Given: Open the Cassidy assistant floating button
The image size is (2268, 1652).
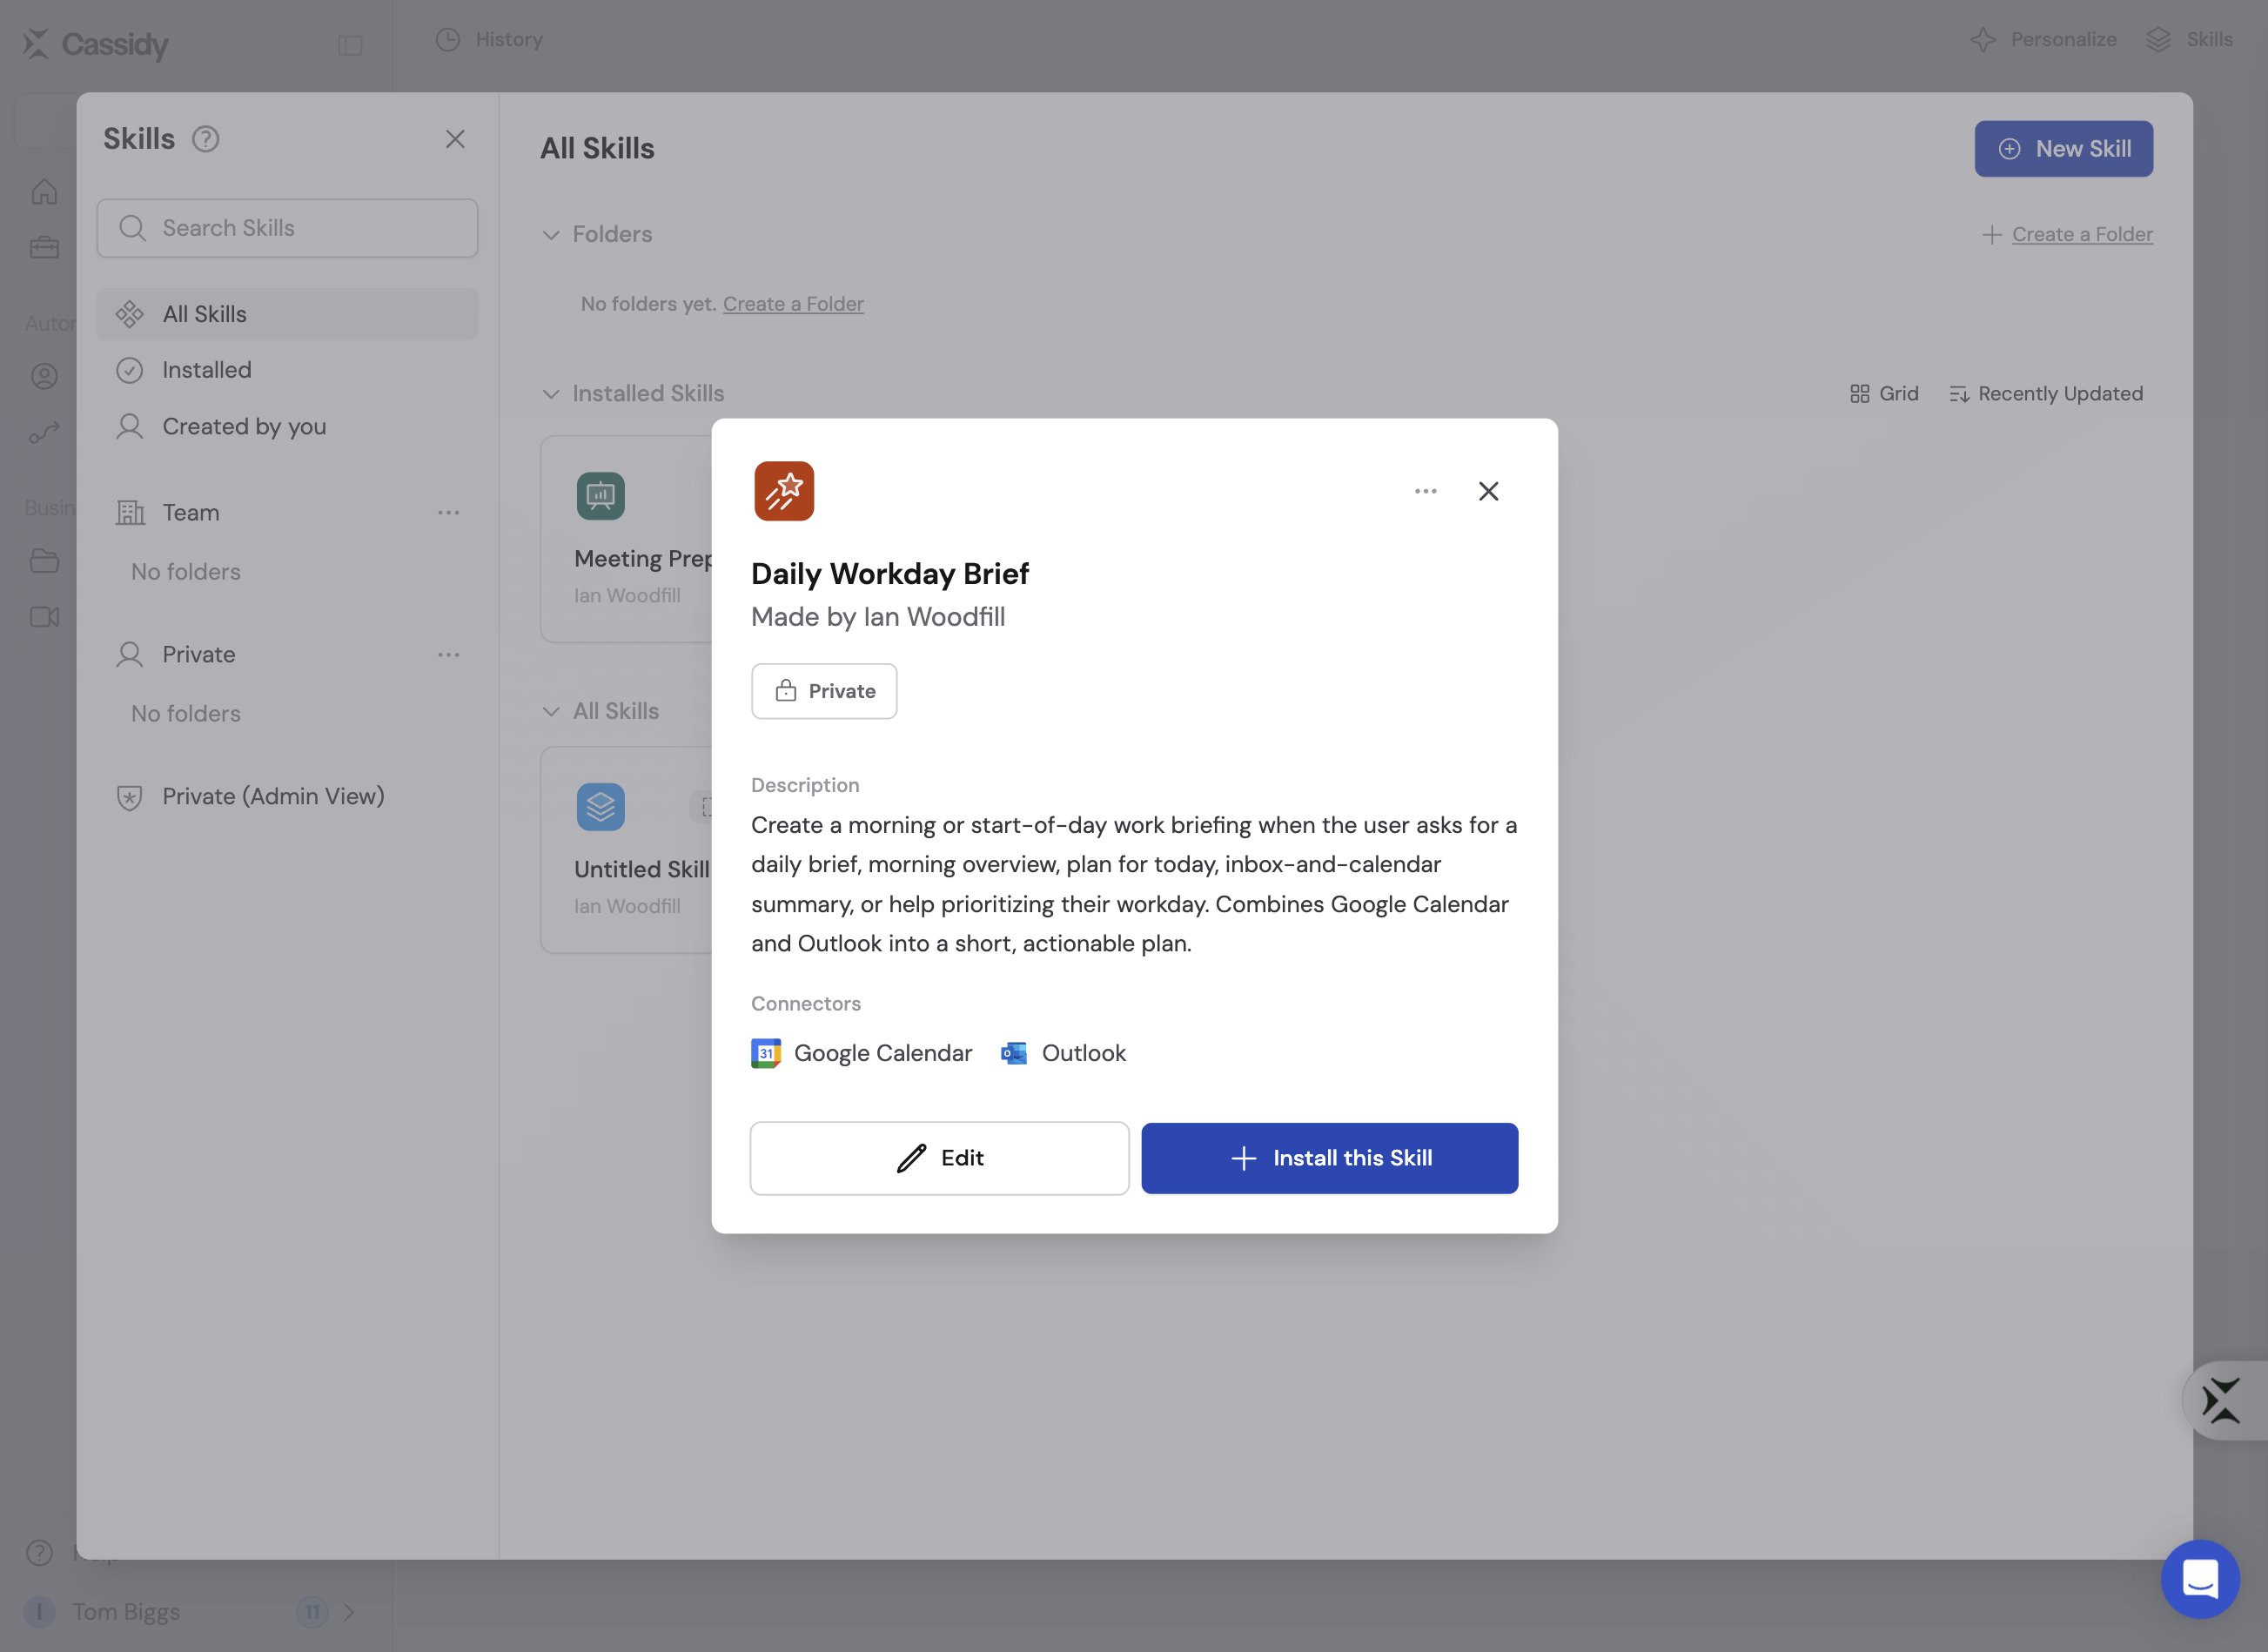Looking at the screenshot, I should (x=2222, y=1401).
